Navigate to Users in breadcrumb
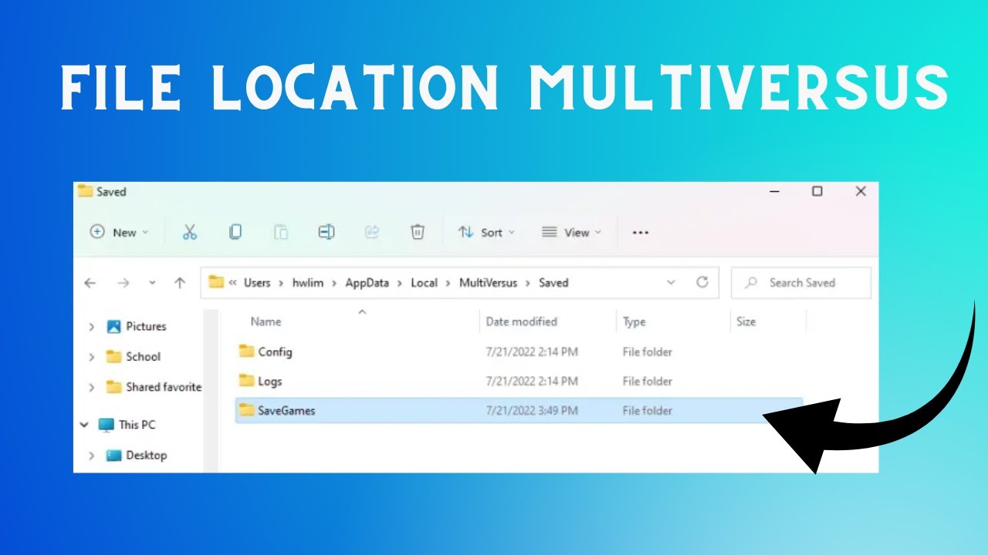 [x=257, y=283]
